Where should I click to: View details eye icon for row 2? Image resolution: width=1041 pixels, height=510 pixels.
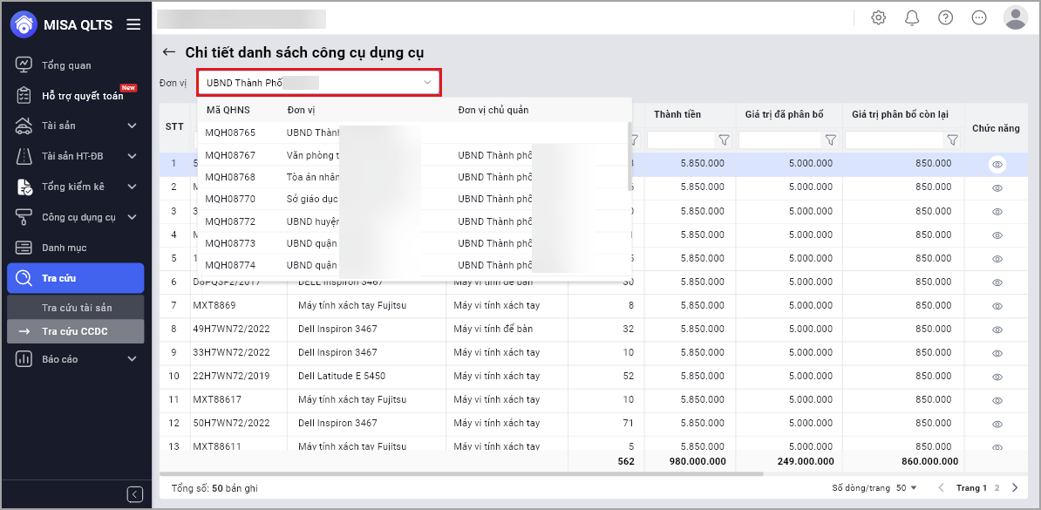click(x=997, y=188)
